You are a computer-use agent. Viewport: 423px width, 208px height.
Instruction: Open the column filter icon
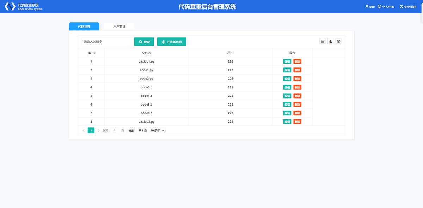tap(323, 41)
